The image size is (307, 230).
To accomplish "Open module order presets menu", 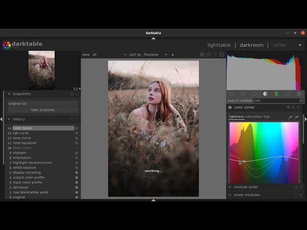I will [301, 187].
